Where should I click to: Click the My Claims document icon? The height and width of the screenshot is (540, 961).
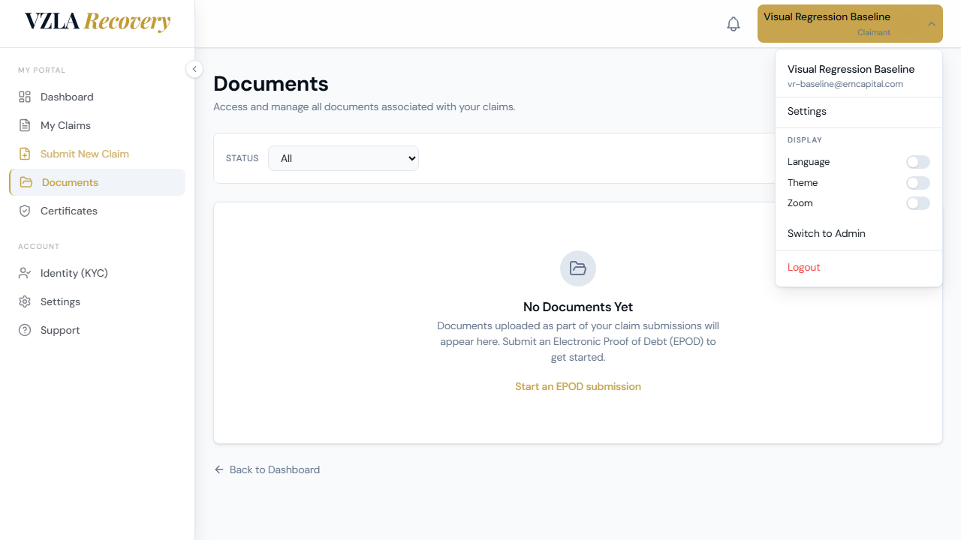click(25, 125)
